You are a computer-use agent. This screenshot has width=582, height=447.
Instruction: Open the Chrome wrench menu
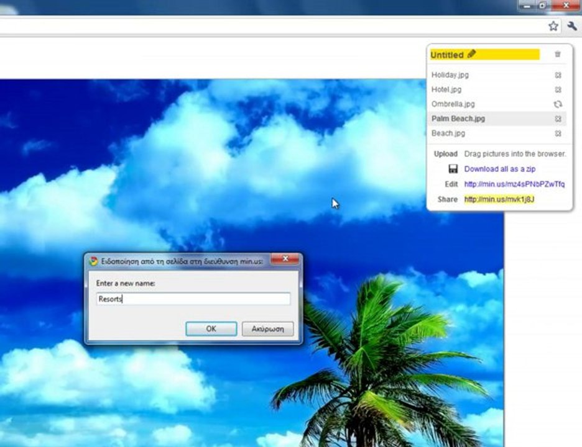point(572,26)
